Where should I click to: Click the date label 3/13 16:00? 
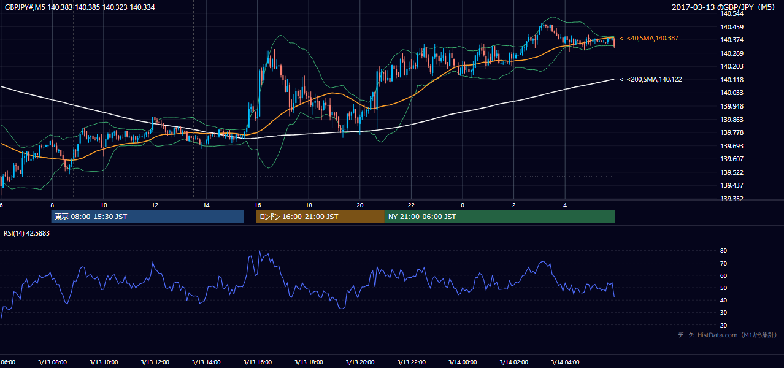pos(257,362)
